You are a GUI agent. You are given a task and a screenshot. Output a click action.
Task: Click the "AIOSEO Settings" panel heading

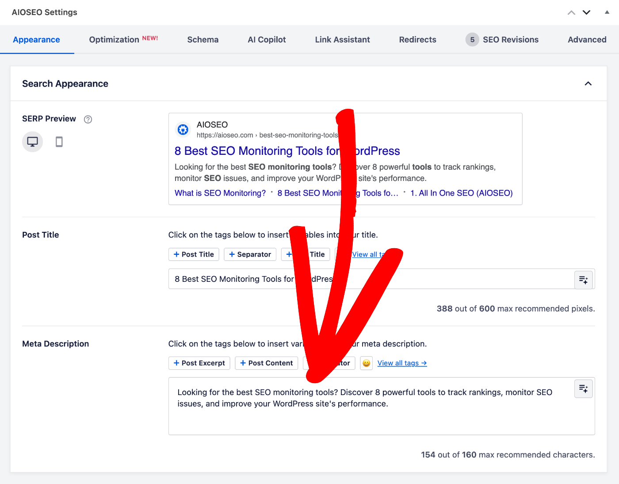pos(45,12)
